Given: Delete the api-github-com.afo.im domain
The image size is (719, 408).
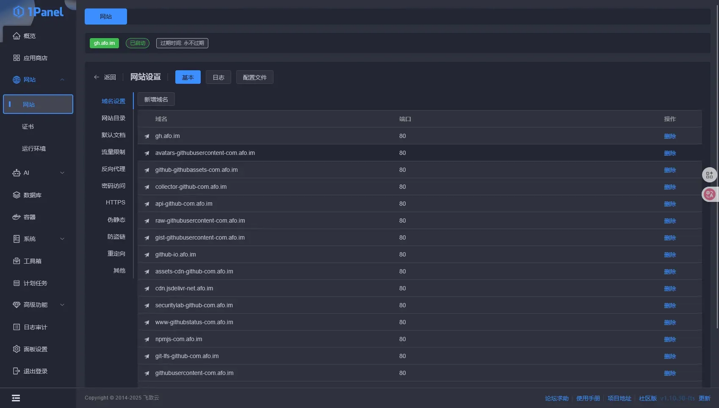Looking at the screenshot, I should point(669,204).
